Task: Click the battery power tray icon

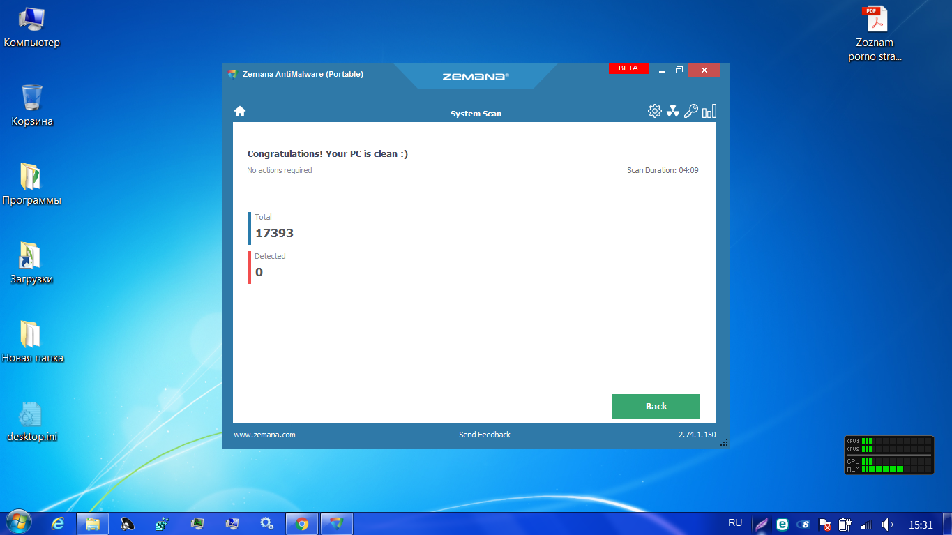Action: [x=845, y=524]
